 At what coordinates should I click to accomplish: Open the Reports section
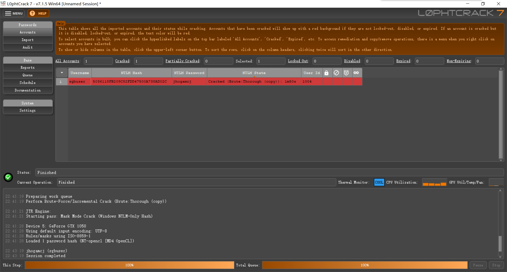(28, 68)
